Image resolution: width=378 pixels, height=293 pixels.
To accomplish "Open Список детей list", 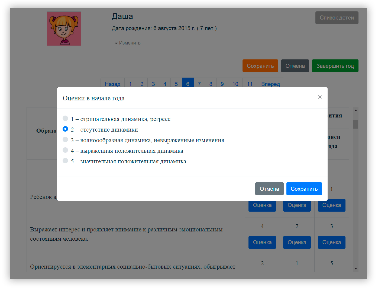I will click(337, 18).
